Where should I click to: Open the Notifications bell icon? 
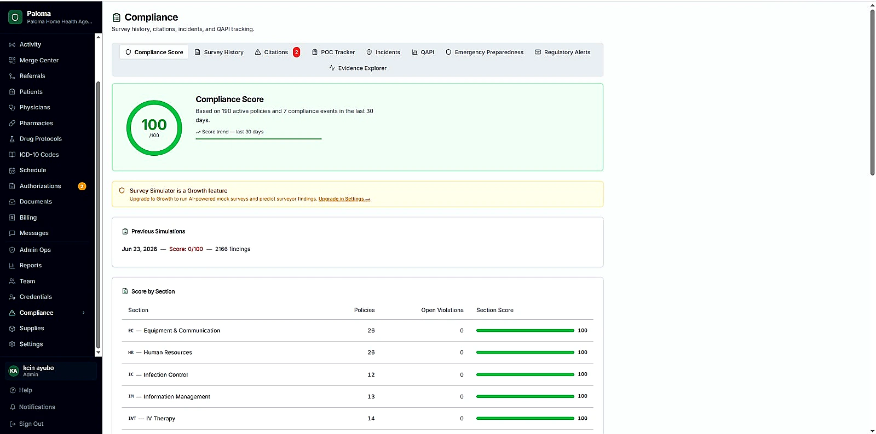(13, 407)
